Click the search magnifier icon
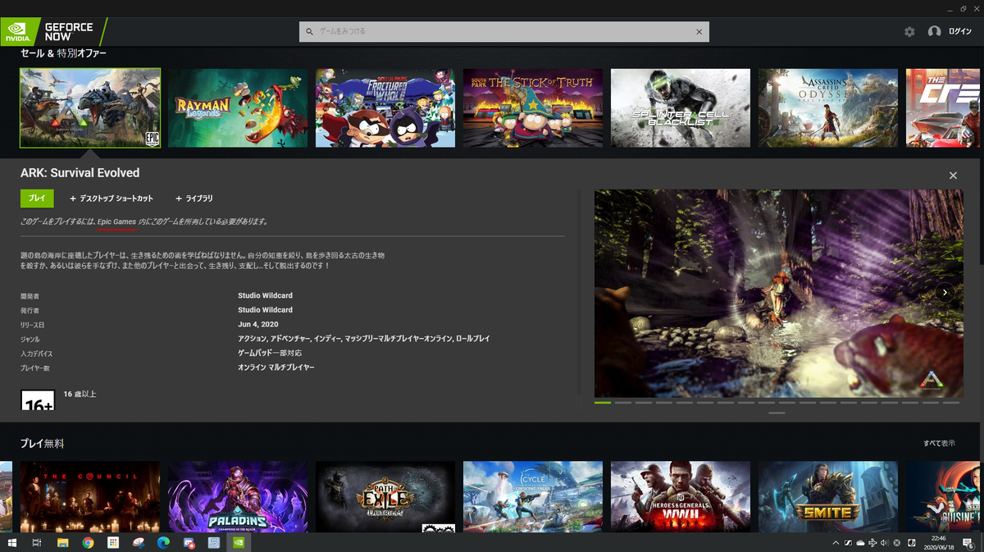The height and width of the screenshot is (552, 984). [x=309, y=31]
